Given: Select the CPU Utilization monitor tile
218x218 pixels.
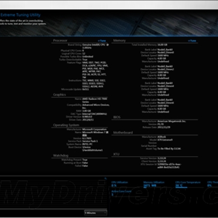Looking at the screenshot, I should click(120, 183).
